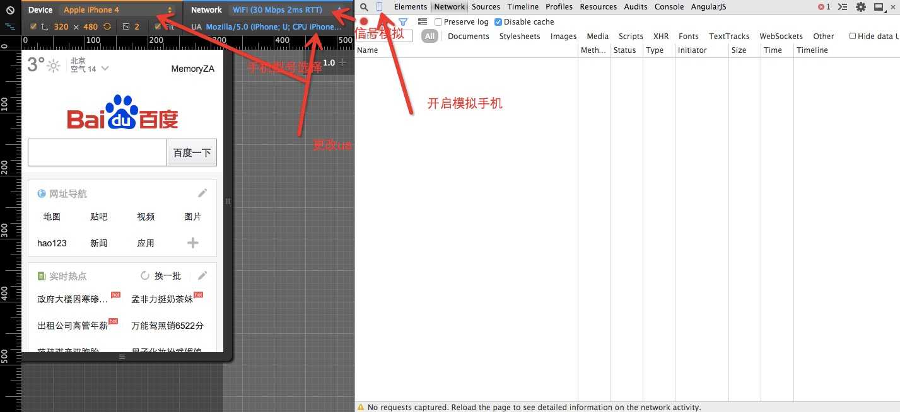900x412 pixels.
Task: Click the 换一批 refresh link
Action: [168, 276]
